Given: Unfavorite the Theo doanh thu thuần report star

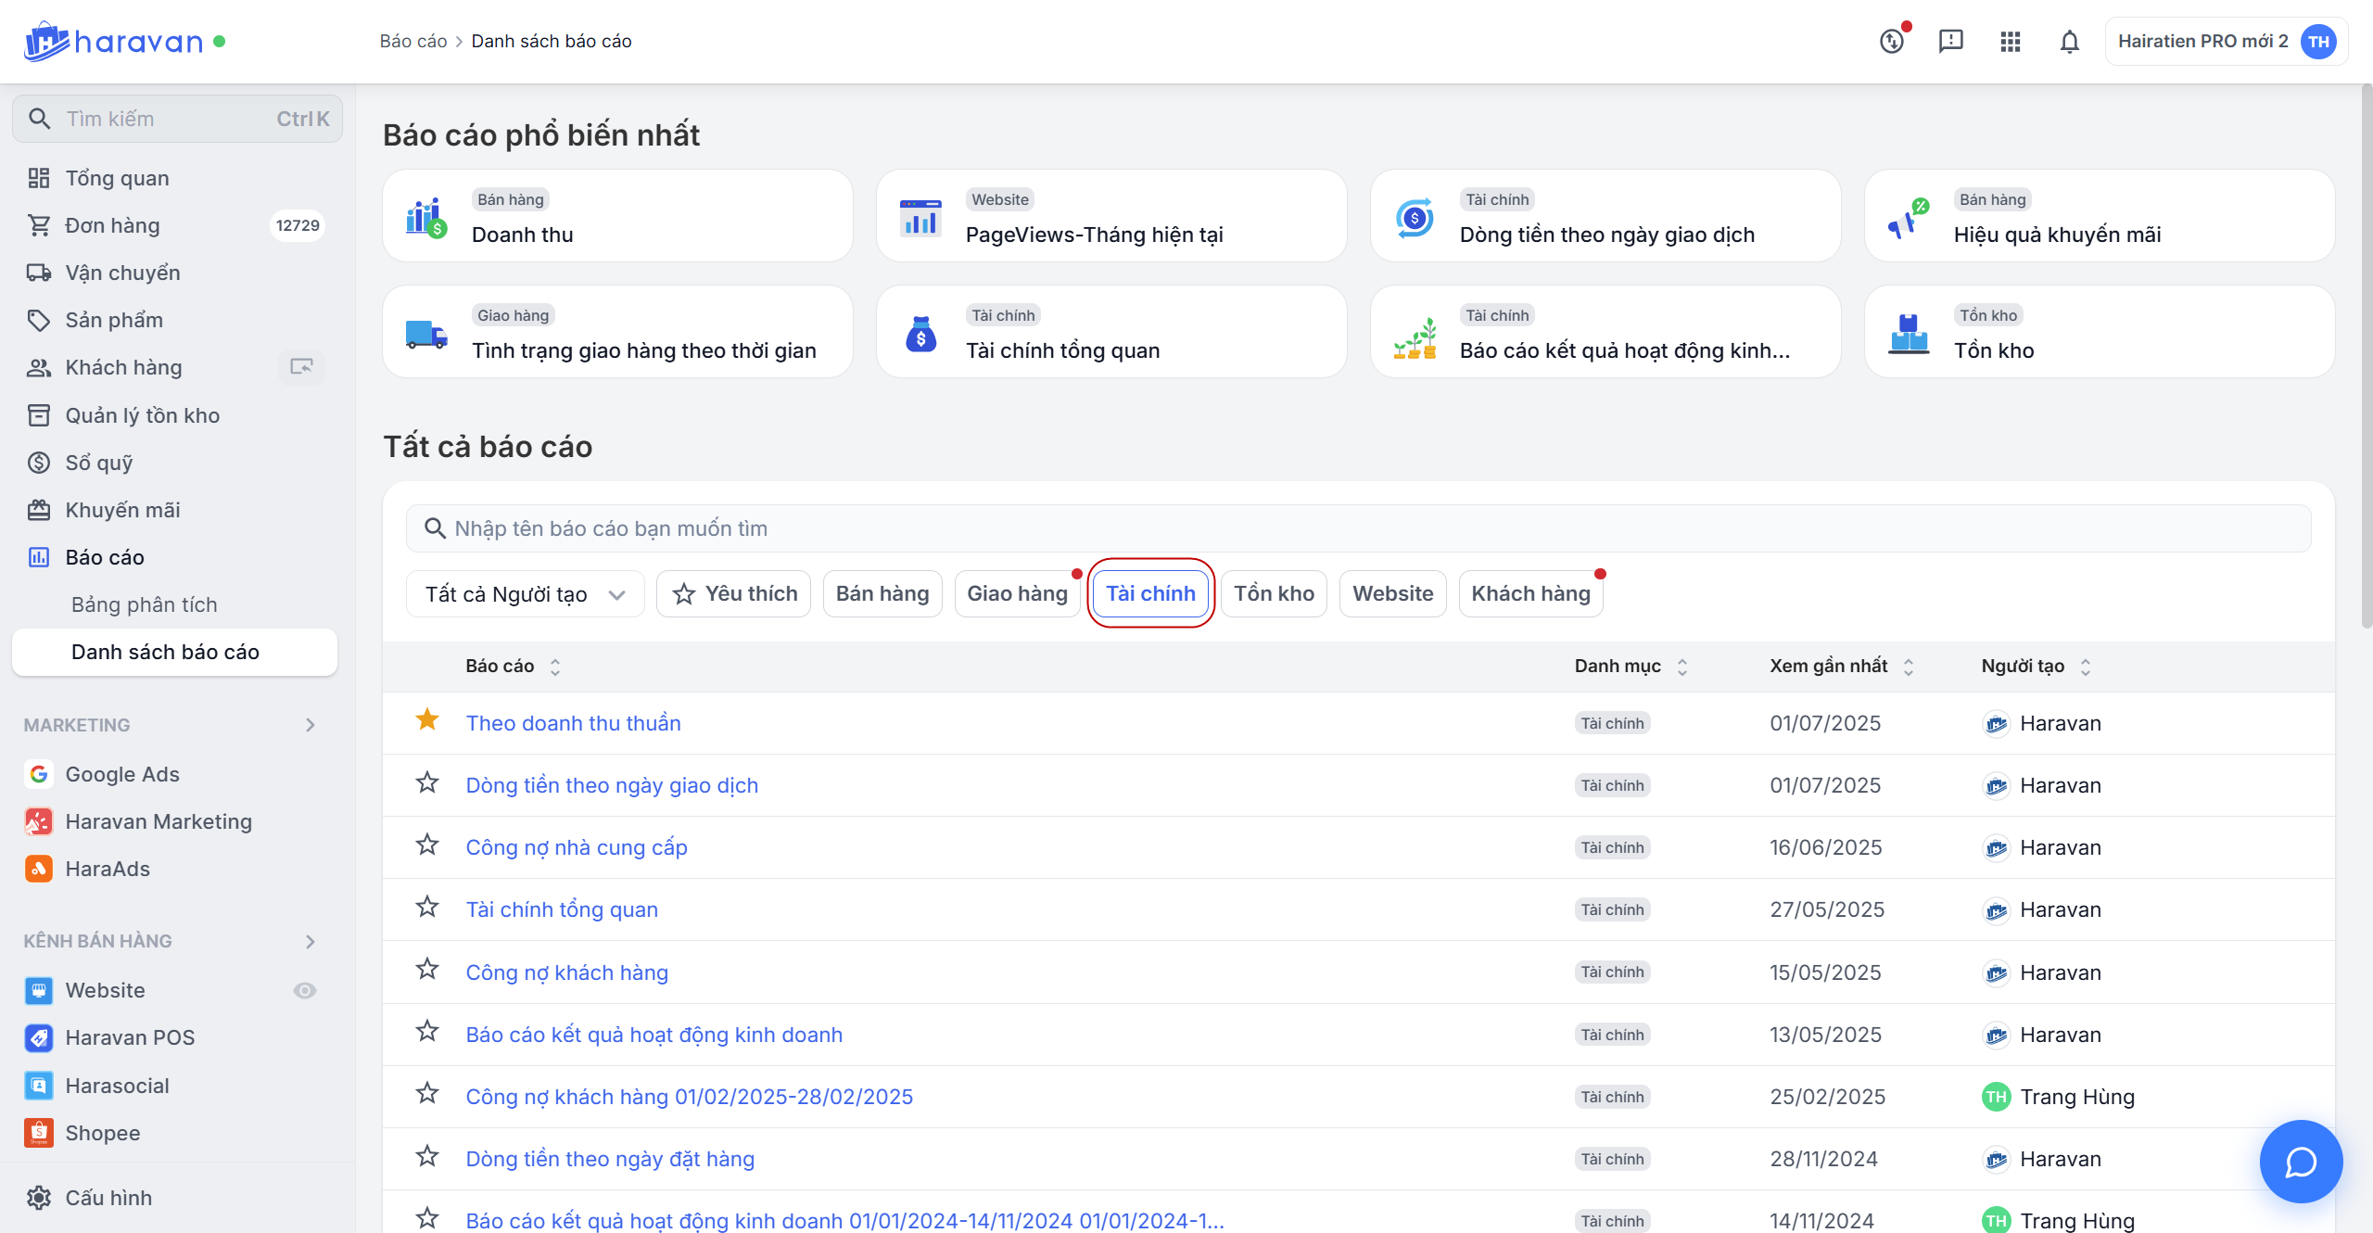Looking at the screenshot, I should pos(427,720).
